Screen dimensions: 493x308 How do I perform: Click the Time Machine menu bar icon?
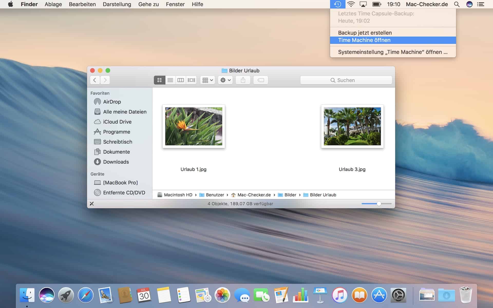click(337, 4)
